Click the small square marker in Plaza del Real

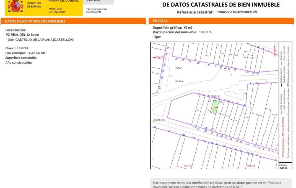[x=171, y=76]
